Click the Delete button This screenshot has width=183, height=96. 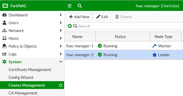123,17
